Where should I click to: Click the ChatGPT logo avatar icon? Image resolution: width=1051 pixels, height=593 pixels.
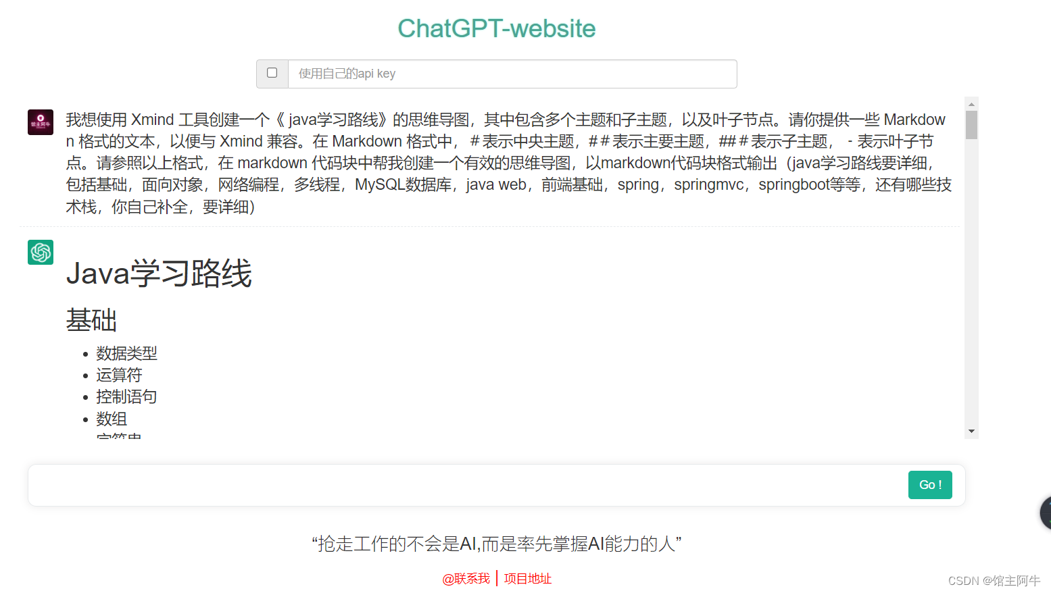pyautogui.click(x=41, y=252)
